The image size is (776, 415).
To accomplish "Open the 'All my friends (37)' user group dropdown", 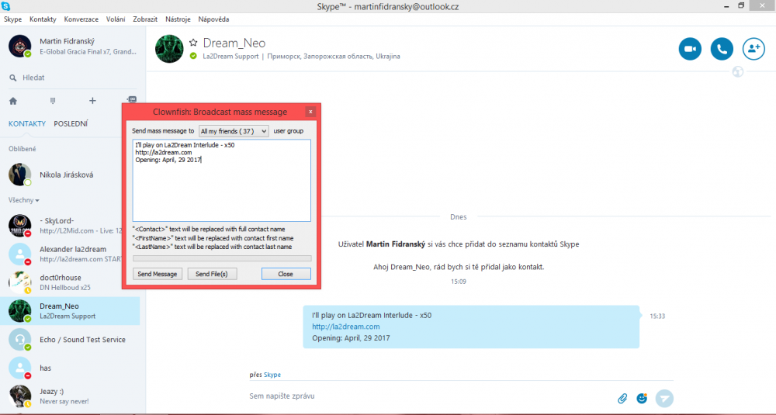I will (x=234, y=131).
